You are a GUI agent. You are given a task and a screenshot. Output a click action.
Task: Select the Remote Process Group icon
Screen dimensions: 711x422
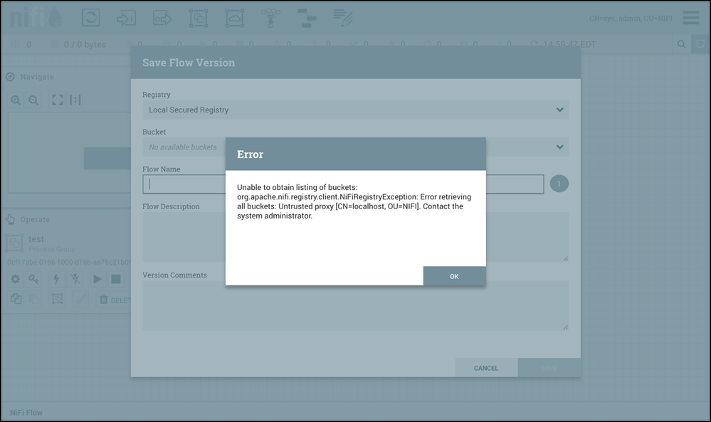(x=233, y=18)
